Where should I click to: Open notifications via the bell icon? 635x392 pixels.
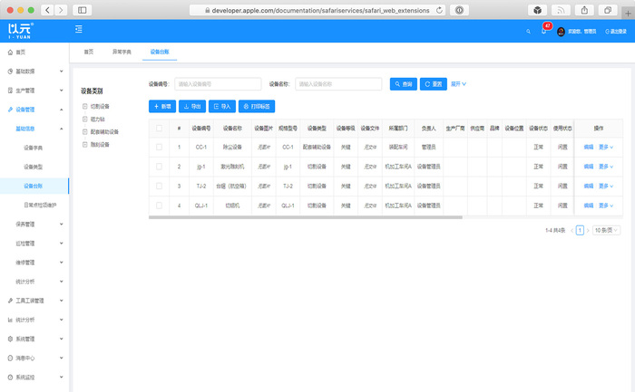pyautogui.click(x=543, y=31)
